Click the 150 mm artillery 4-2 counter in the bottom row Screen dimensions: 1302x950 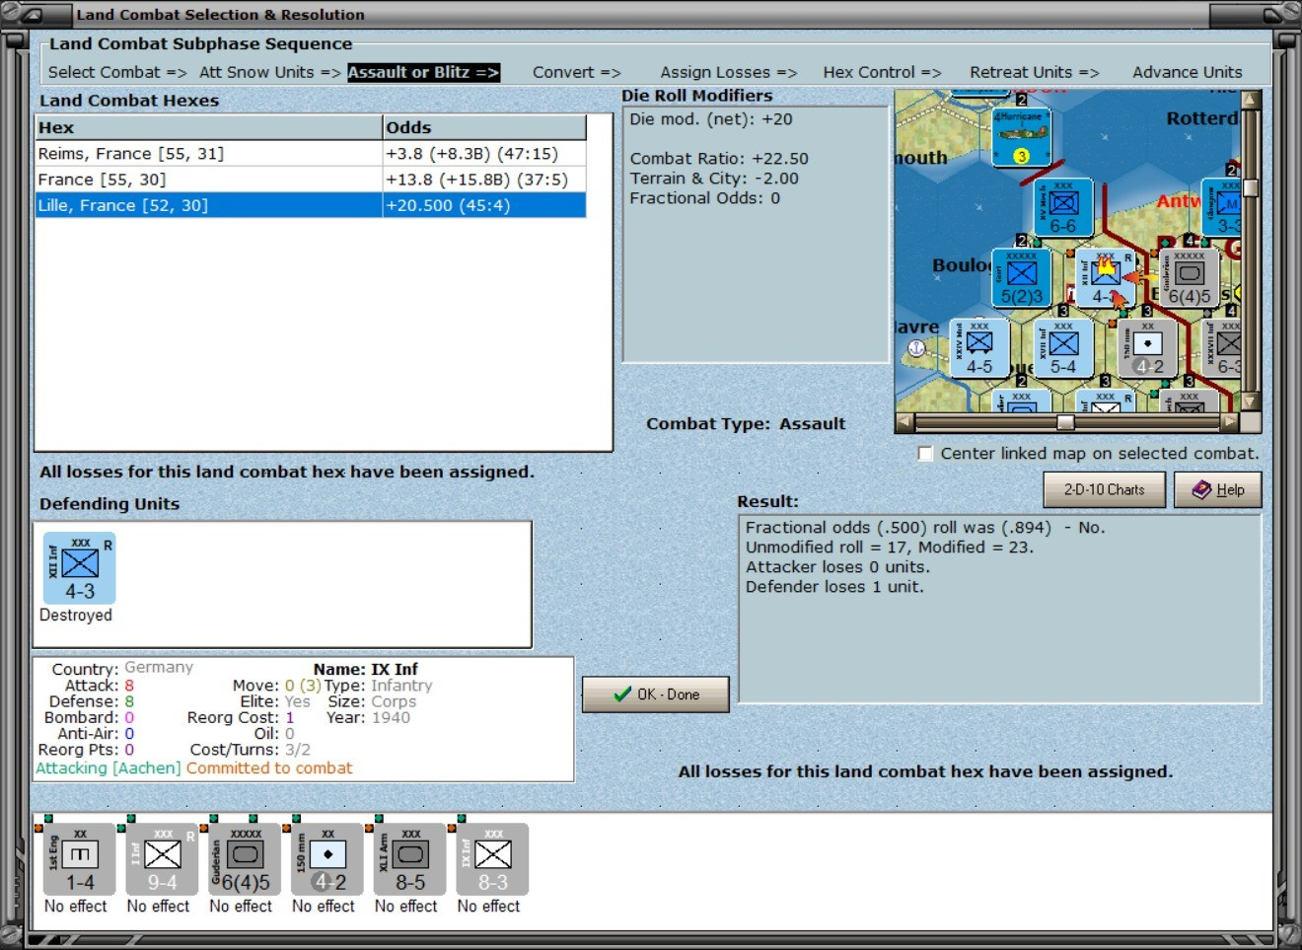pos(327,859)
